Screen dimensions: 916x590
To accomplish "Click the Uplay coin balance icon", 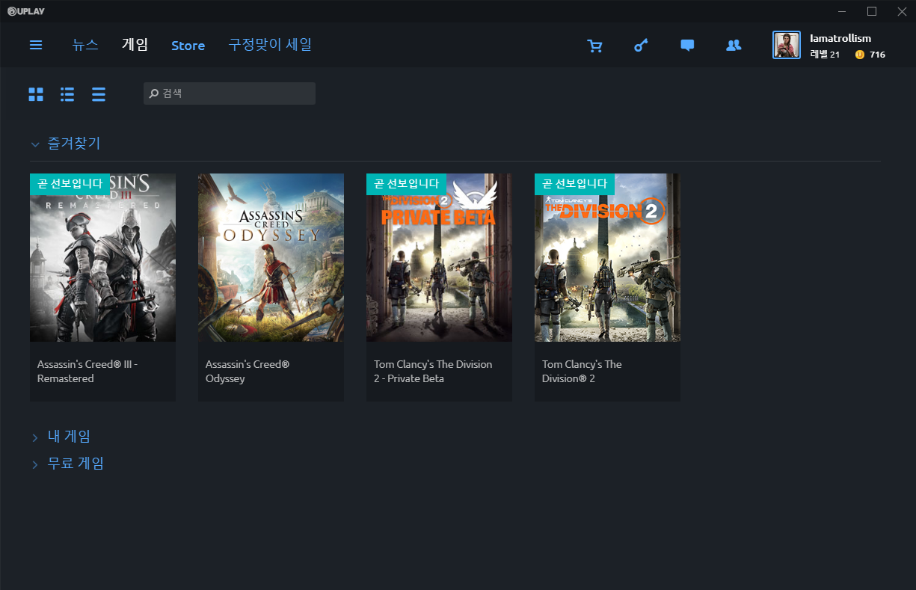I will [859, 55].
